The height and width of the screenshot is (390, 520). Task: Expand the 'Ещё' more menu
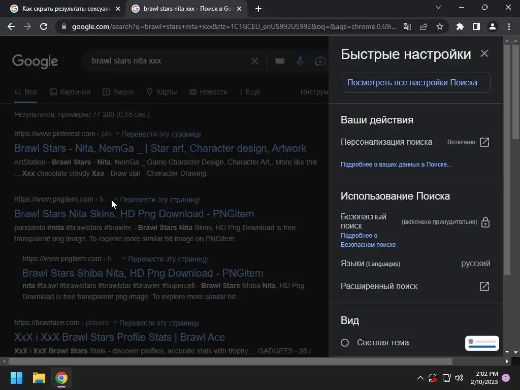250,92
